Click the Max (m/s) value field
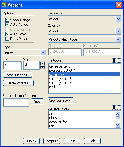The image size is (124, 147). (102, 52)
